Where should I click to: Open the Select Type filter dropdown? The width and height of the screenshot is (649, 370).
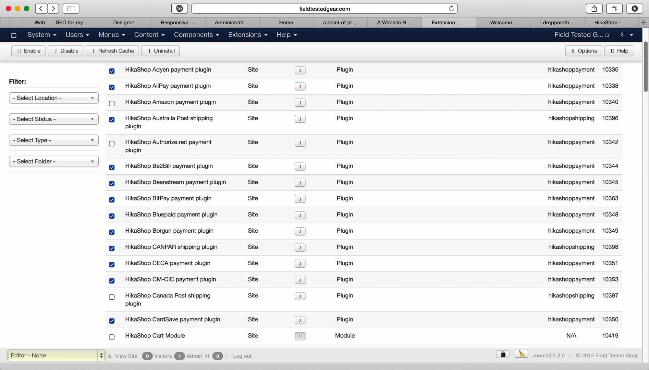[x=54, y=140]
